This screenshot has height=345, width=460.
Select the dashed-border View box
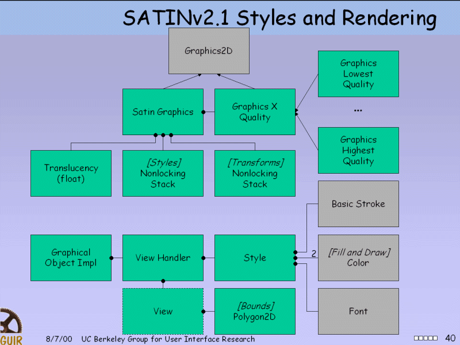click(x=163, y=311)
